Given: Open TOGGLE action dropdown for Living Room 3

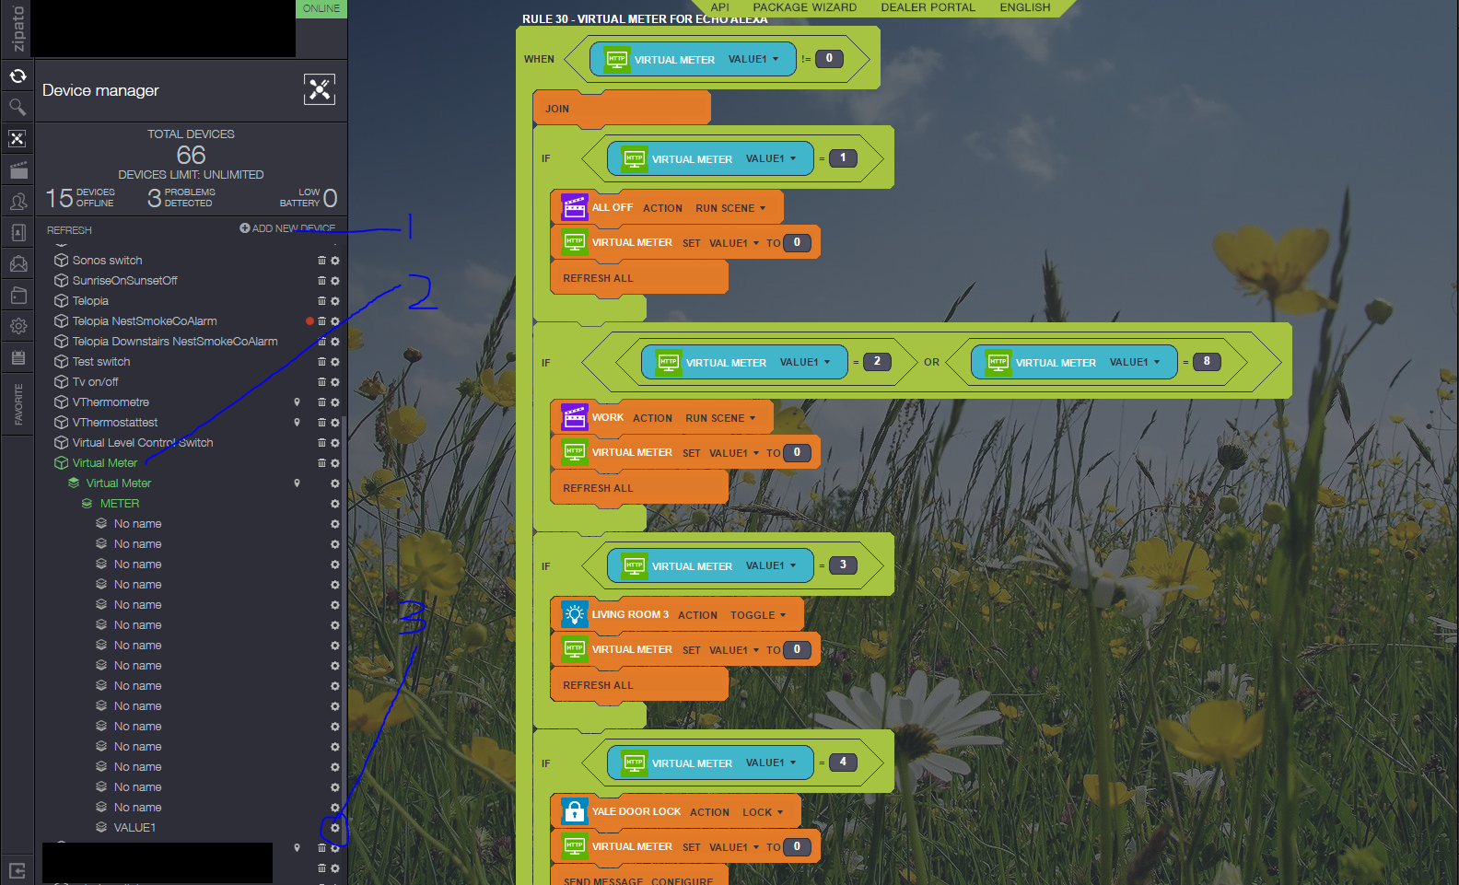Looking at the screenshot, I should point(758,615).
